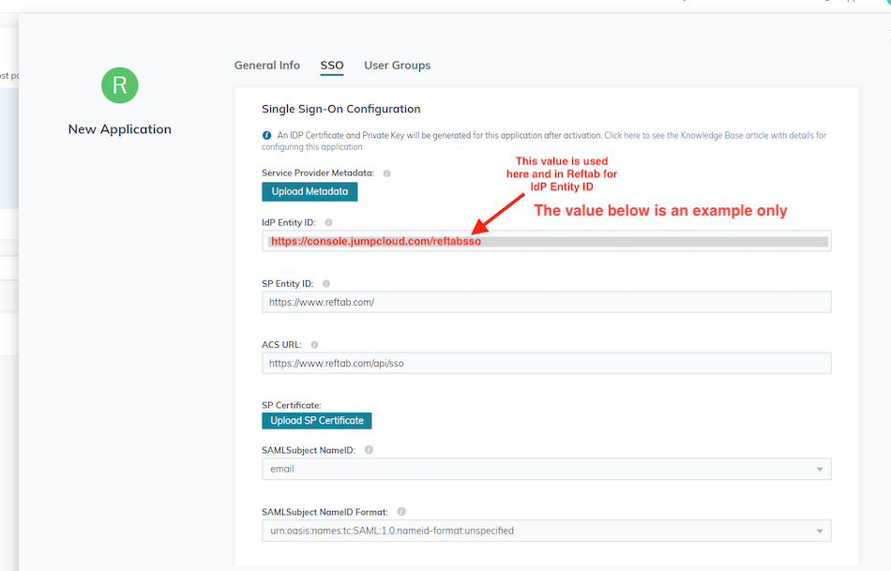The height and width of the screenshot is (571, 891).
Task: Open the SAMLSubject NameID email dropdown
Action: pyautogui.click(x=546, y=469)
